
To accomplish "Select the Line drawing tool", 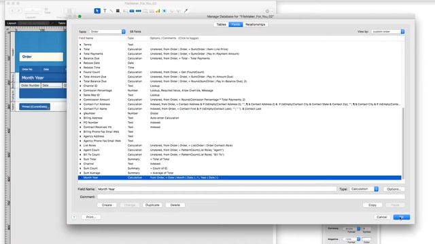I will point(111,11).
